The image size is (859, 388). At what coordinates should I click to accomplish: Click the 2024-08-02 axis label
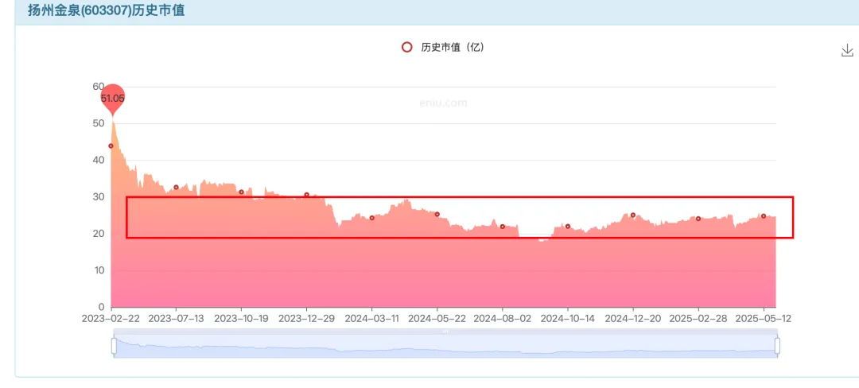click(503, 319)
